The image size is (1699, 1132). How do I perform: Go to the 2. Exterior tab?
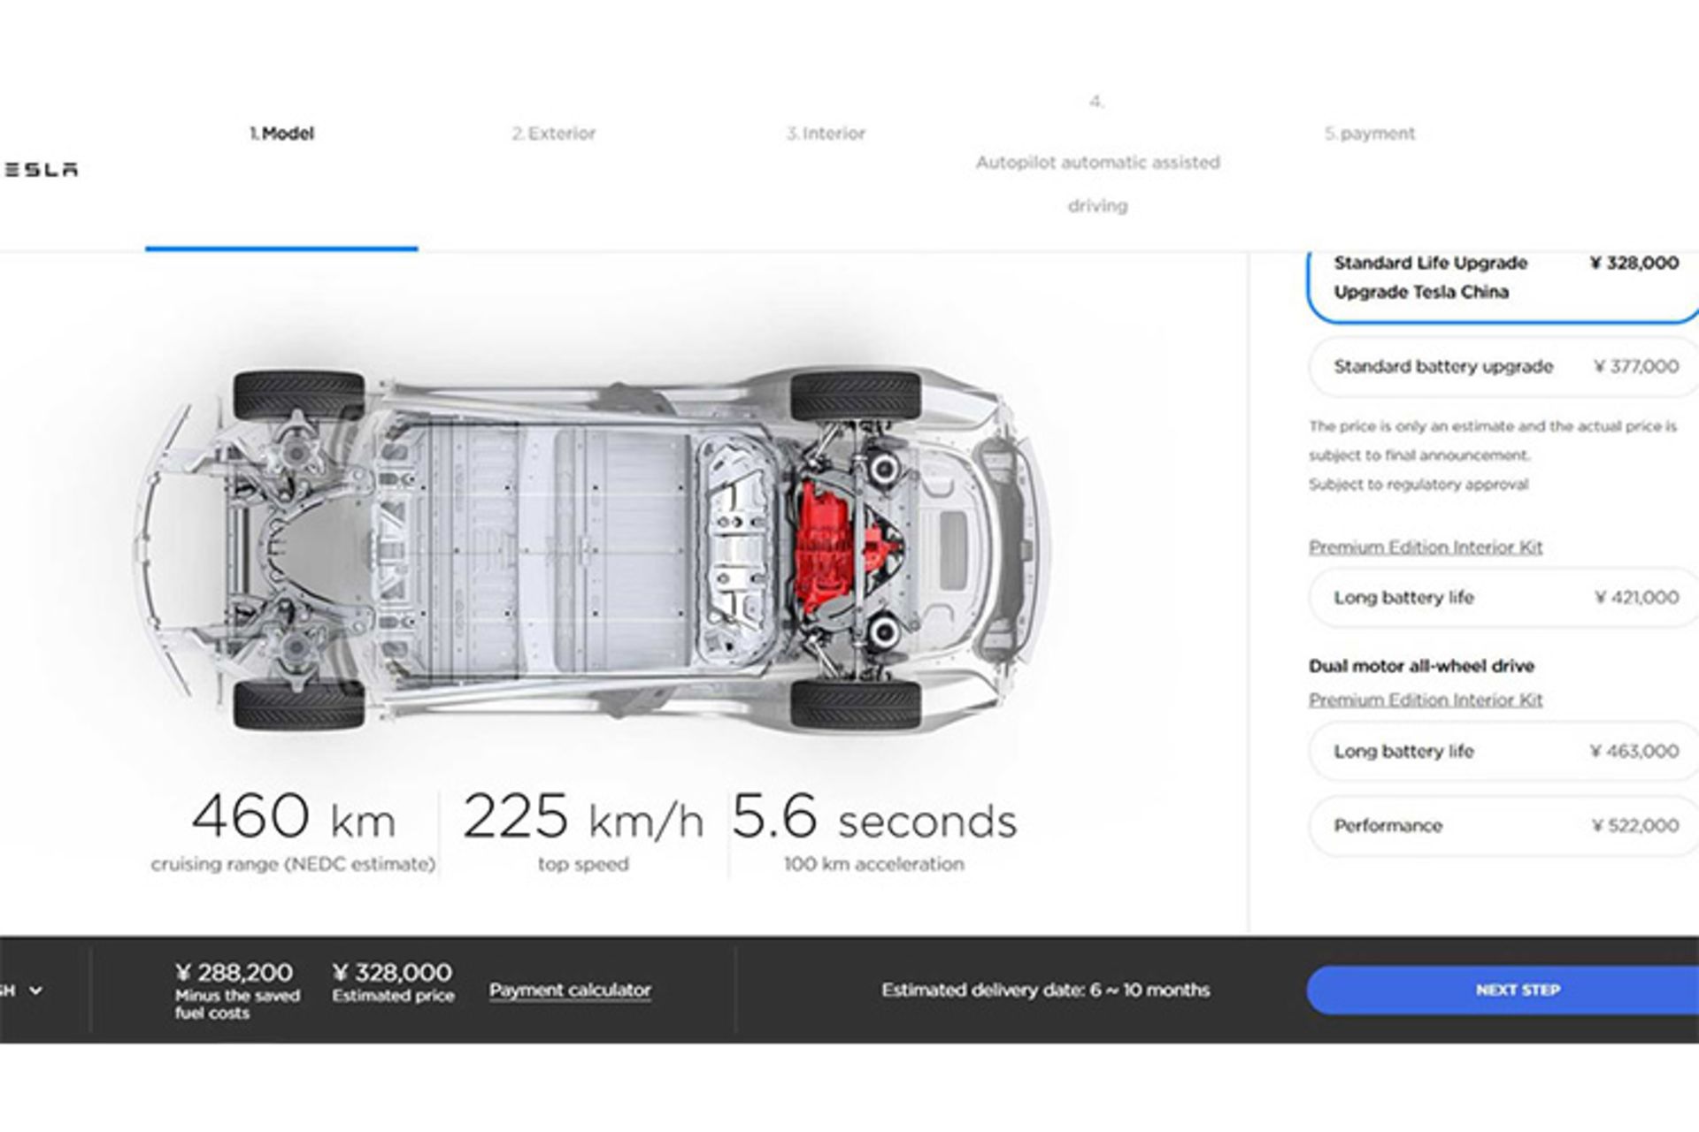pyautogui.click(x=554, y=134)
